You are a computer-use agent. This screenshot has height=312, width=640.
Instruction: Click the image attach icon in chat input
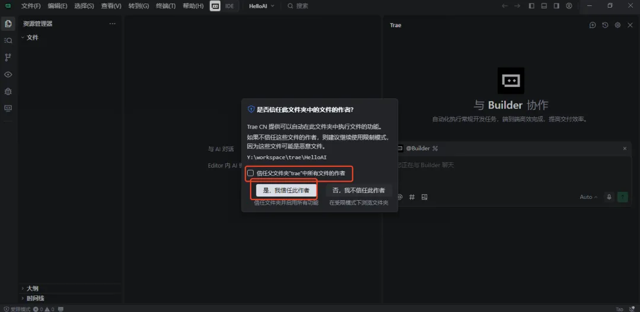424,197
